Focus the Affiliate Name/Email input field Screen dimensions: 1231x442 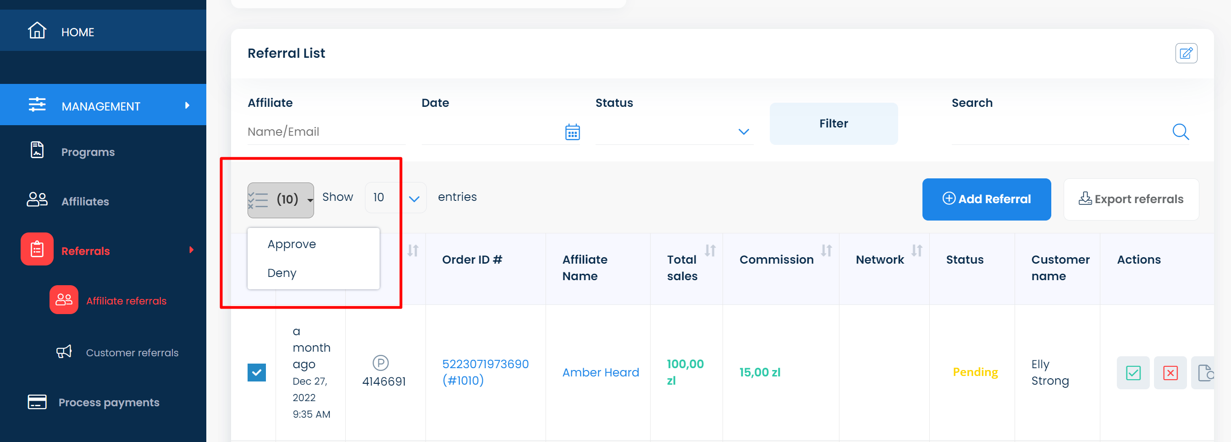click(x=326, y=132)
